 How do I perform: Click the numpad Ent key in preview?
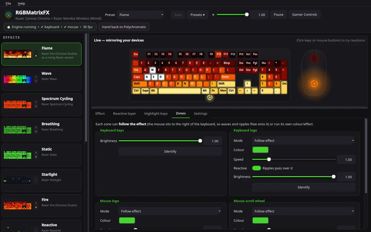284,87
